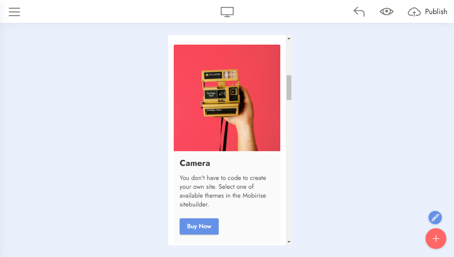This screenshot has height=257, width=454.
Task: Click the cloud upload icon
Action: [x=414, y=12]
